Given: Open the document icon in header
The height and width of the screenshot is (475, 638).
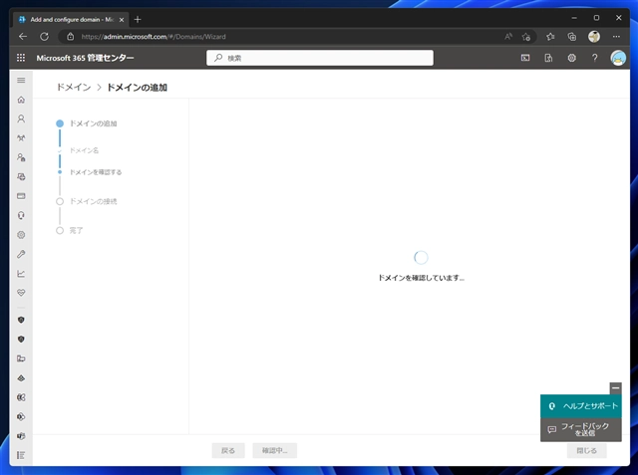Looking at the screenshot, I should (548, 58).
